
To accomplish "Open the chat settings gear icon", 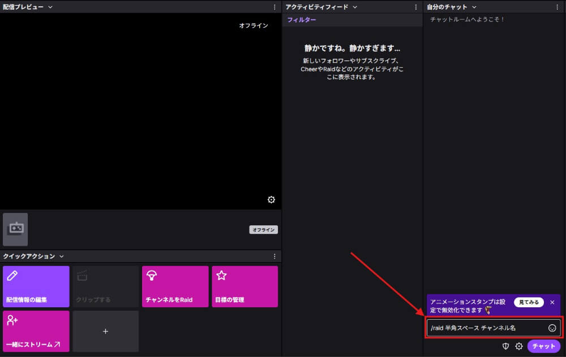I will pyautogui.click(x=518, y=346).
